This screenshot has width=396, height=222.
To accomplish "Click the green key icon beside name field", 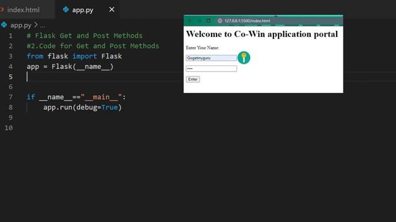I will click(244, 57).
